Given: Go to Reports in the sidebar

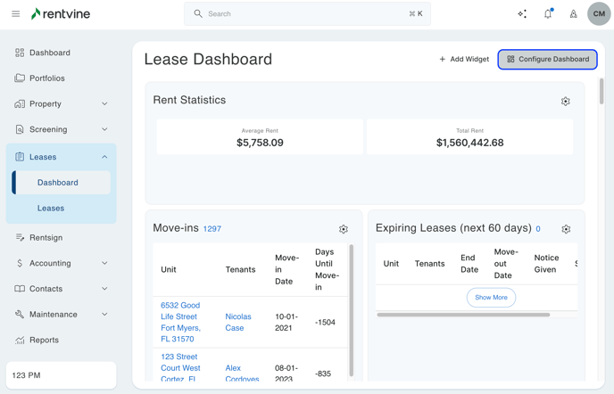Looking at the screenshot, I should click(44, 340).
